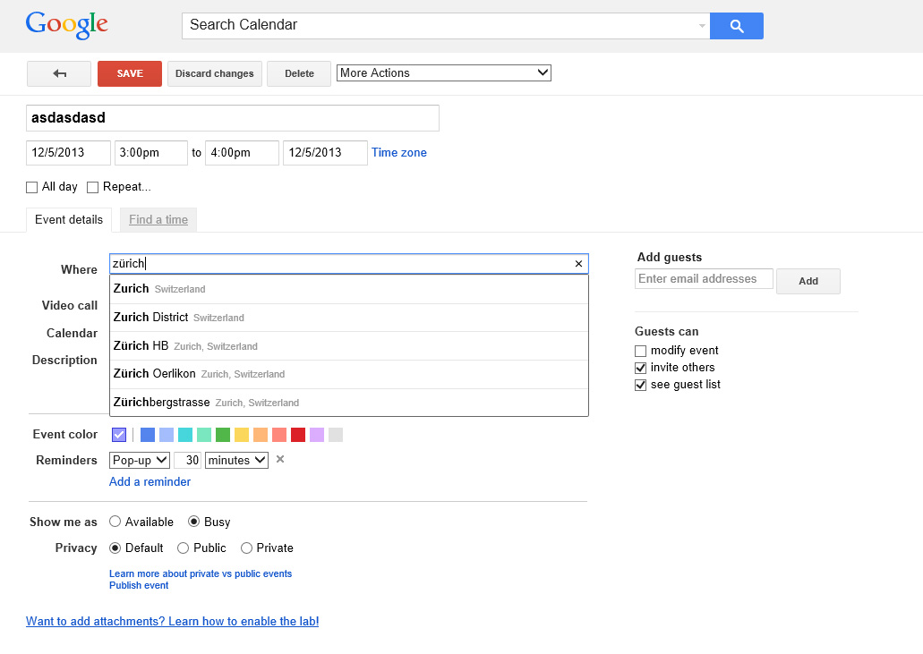Click the reminder 30 minutes value field
Viewport: 923px width, 654px height.
pos(188,460)
